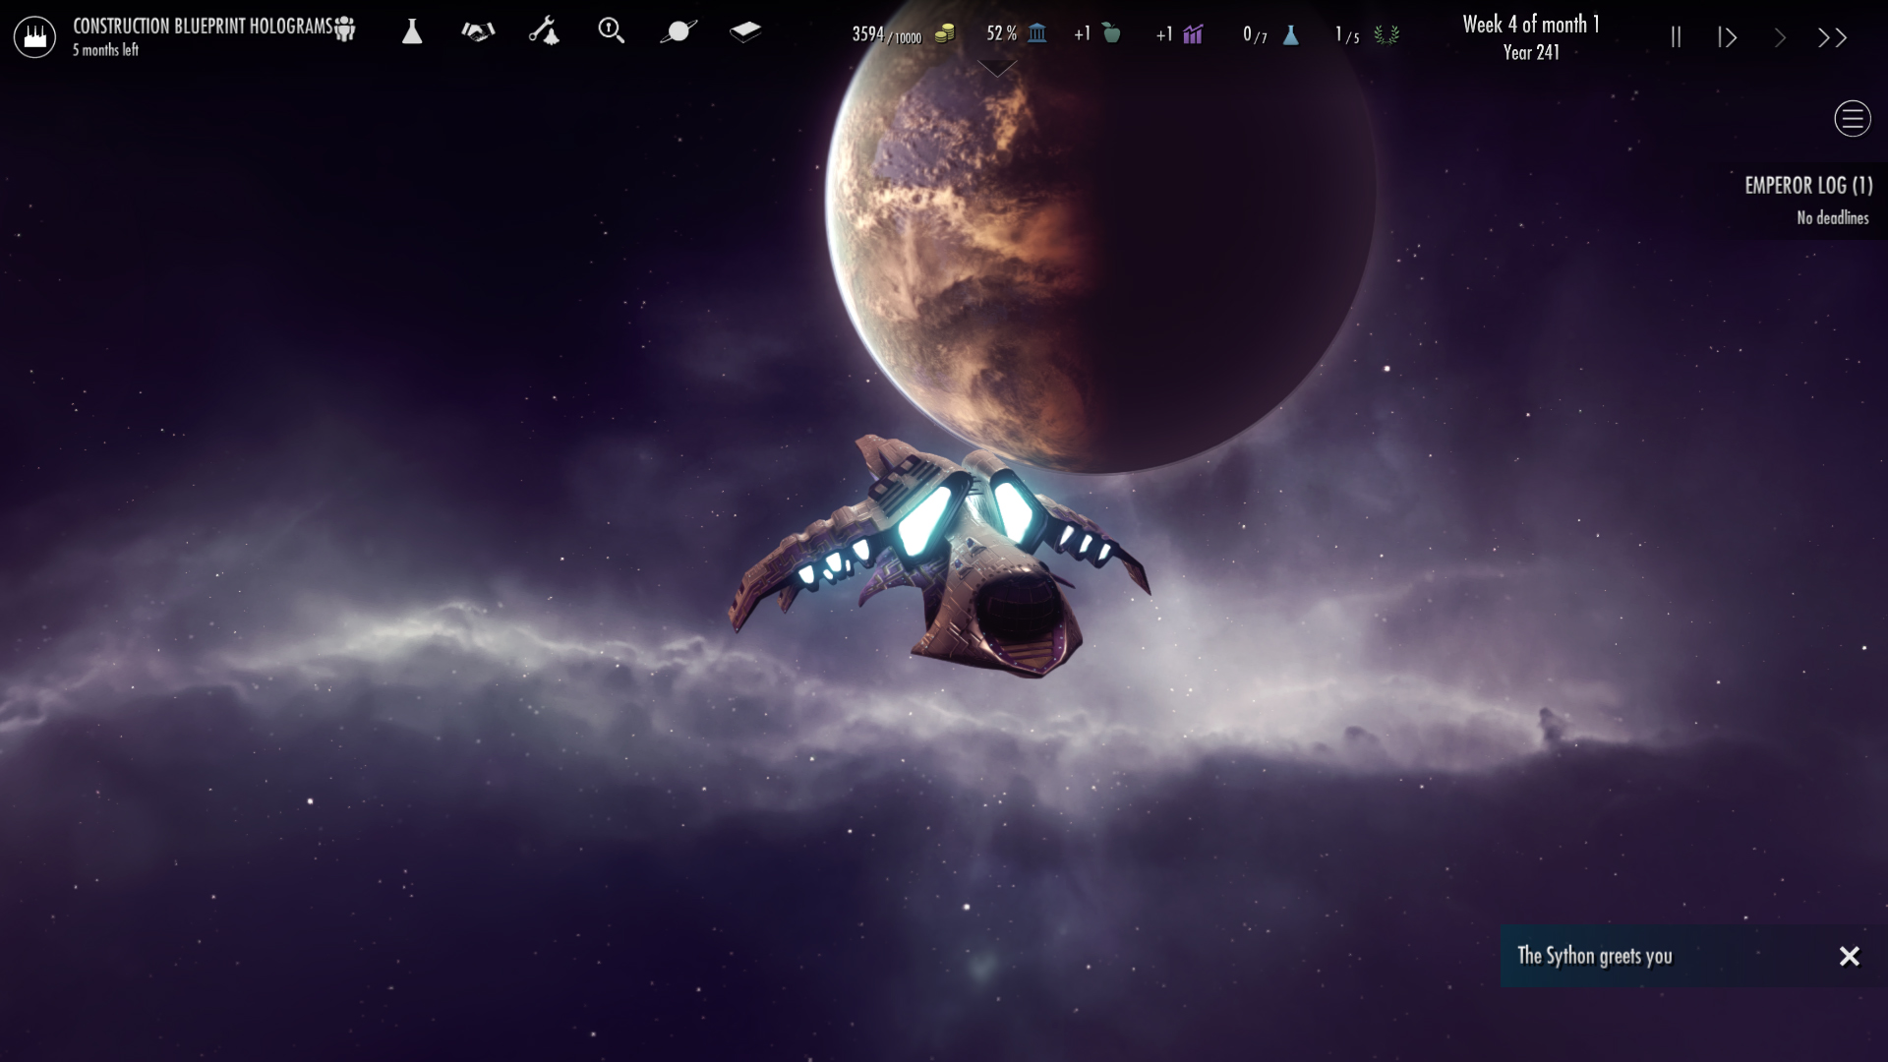Dismiss the Sython greeting notification
This screenshot has width=1888, height=1062.
[x=1851, y=955]
